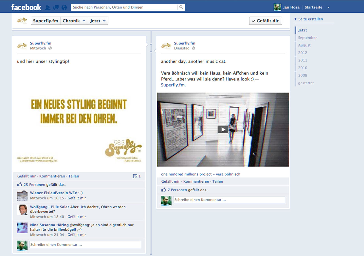Click Kommentieren on video post
This screenshot has width=364, height=256.
click(x=196, y=181)
